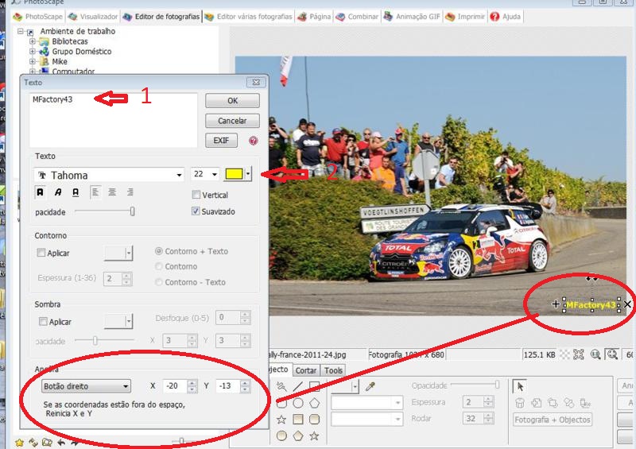Select the Contorno - Texto radio option

[x=159, y=282]
